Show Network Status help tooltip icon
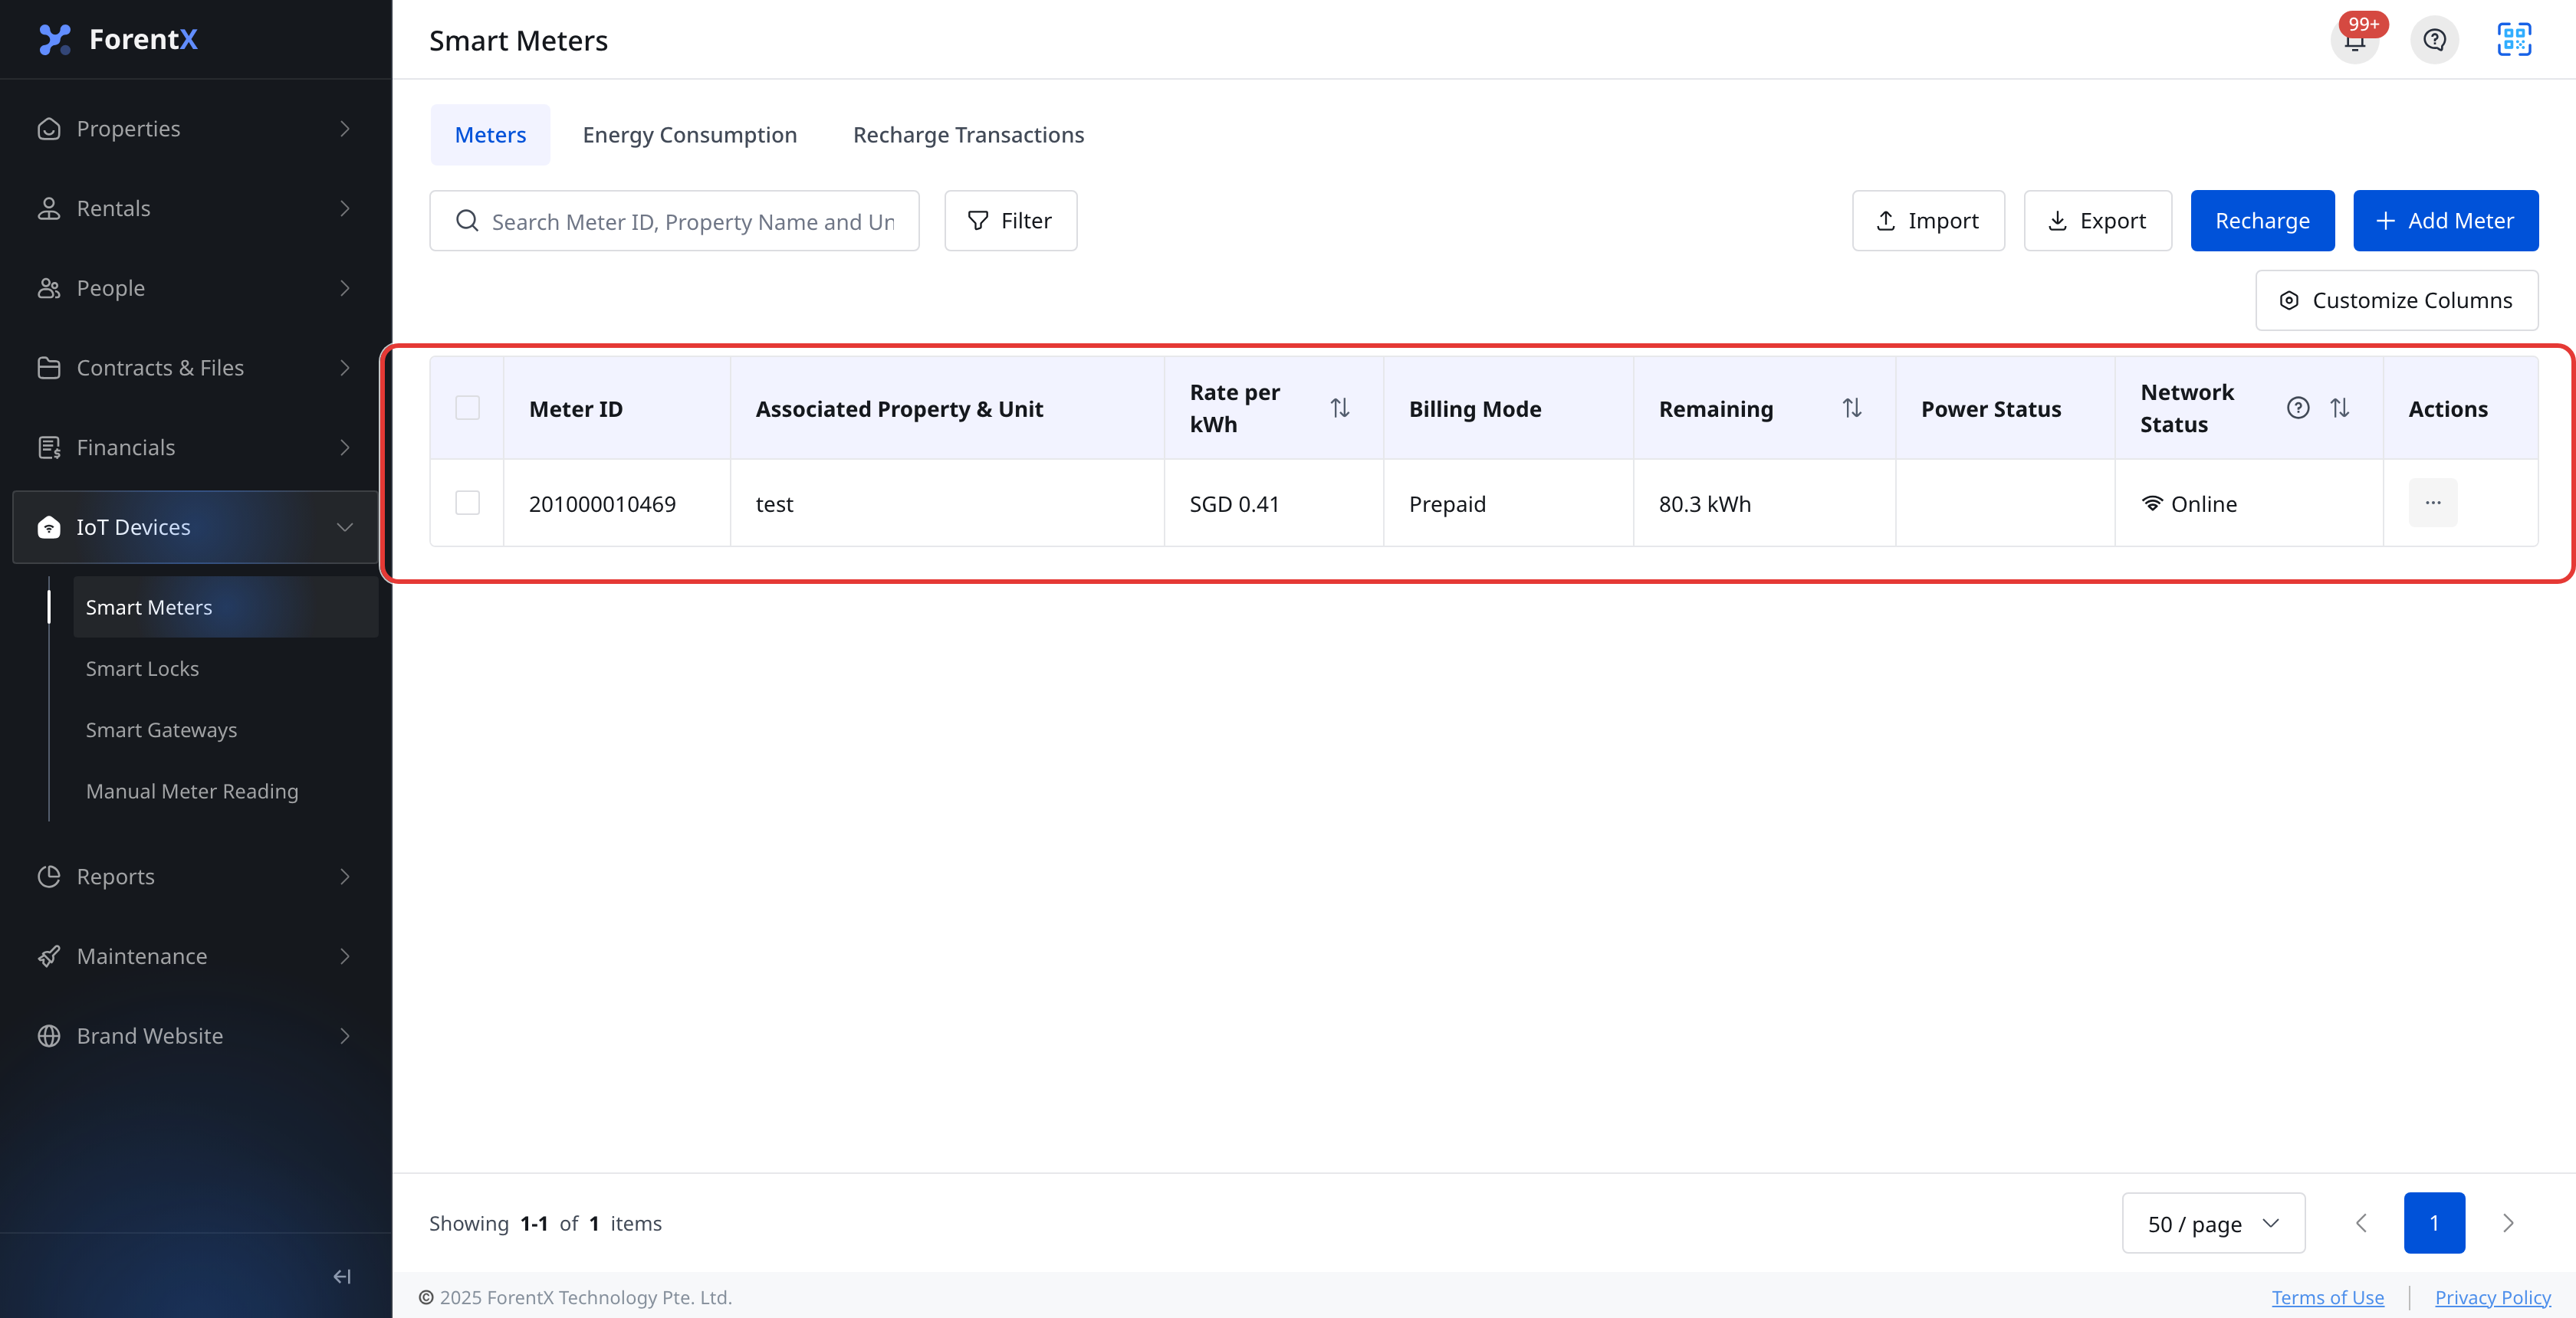The height and width of the screenshot is (1318, 2576). click(2298, 408)
